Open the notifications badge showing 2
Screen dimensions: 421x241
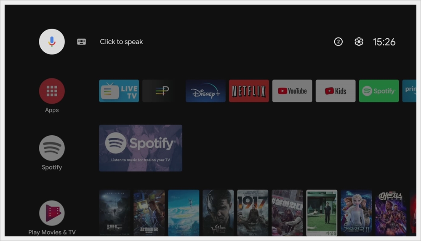pos(338,42)
